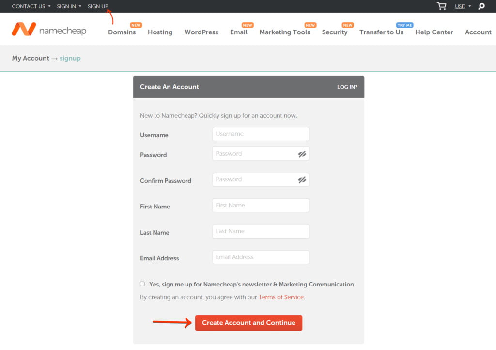Click the LOG IN? link
The width and height of the screenshot is (496, 350).
point(347,87)
